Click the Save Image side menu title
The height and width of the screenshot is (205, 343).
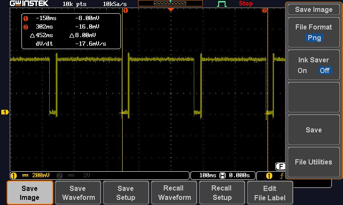point(314,9)
